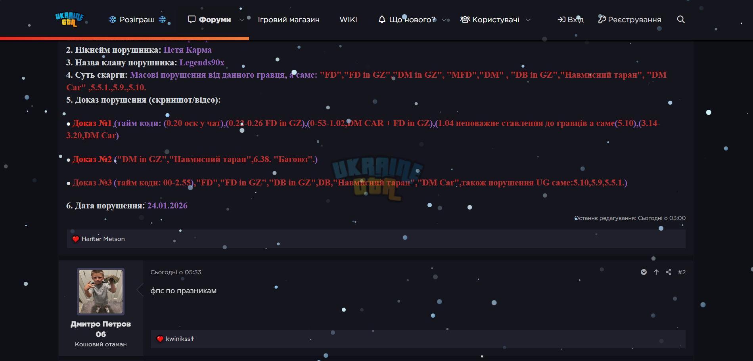Click the heart reaction icon beside Hanter Metson
This screenshot has height=361, width=753.
76,239
